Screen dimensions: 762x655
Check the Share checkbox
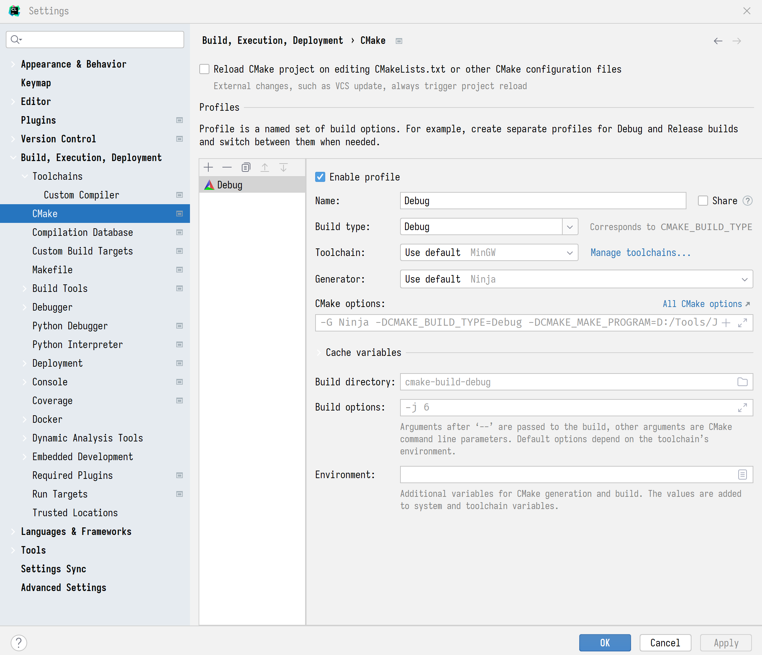pyautogui.click(x=703, y=201)
